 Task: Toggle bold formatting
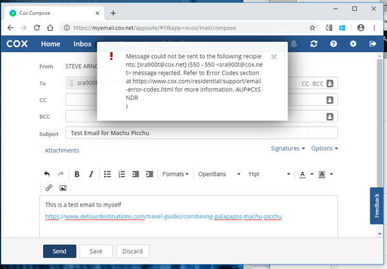point(77,174)
